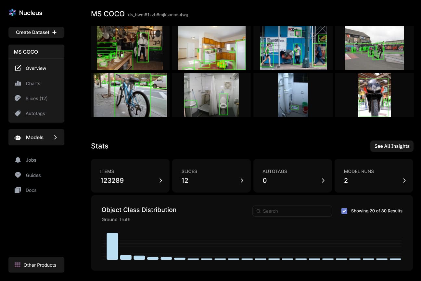Uncheck the Showing 20 of 80 Results checkbox

click(344, 211)
